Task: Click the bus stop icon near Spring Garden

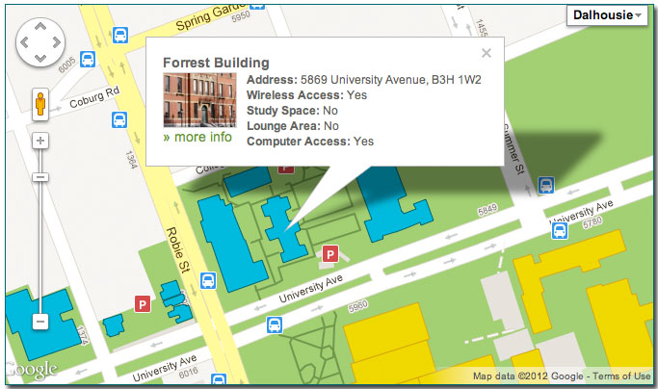Action: tap(120, 35)
